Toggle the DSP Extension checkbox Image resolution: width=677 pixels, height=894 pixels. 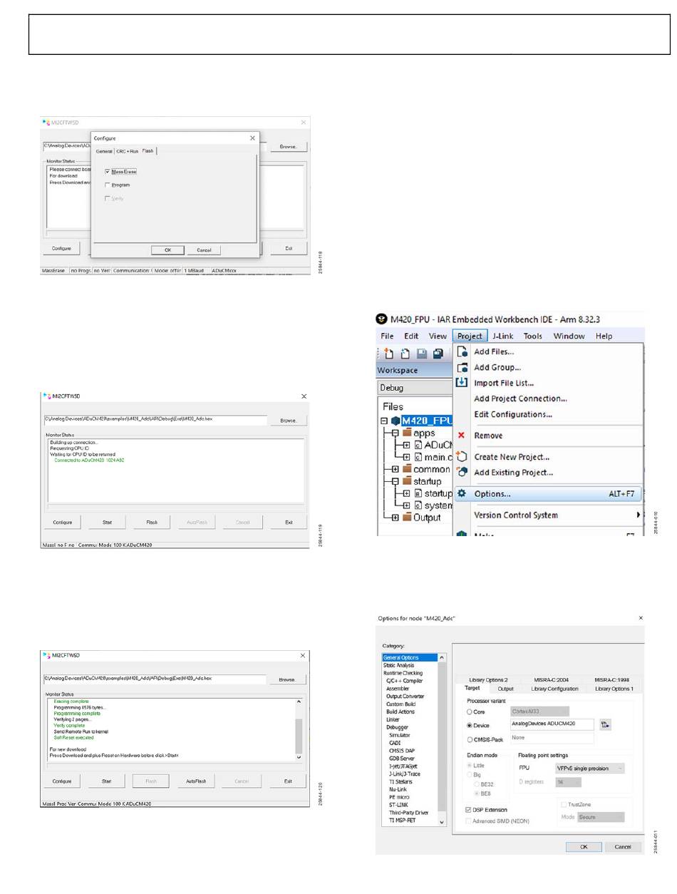click(x=468, y=810)
